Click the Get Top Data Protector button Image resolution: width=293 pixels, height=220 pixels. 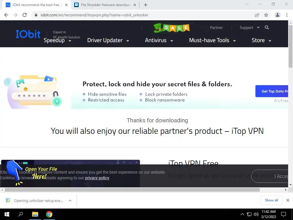[x=272, y=91]
